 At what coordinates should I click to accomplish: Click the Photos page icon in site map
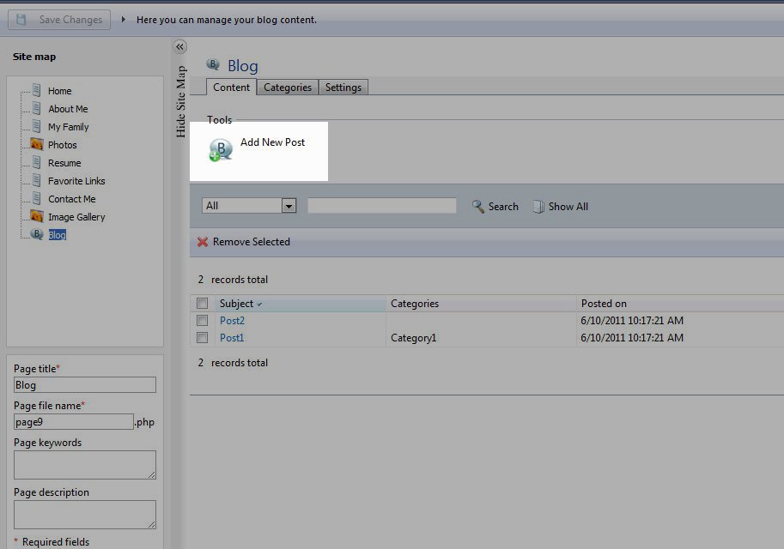pos(37,145)
